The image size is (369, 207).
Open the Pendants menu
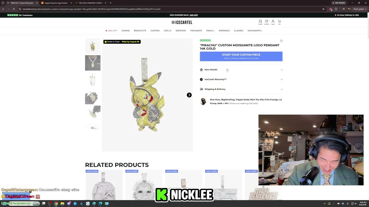click(196, 30)
